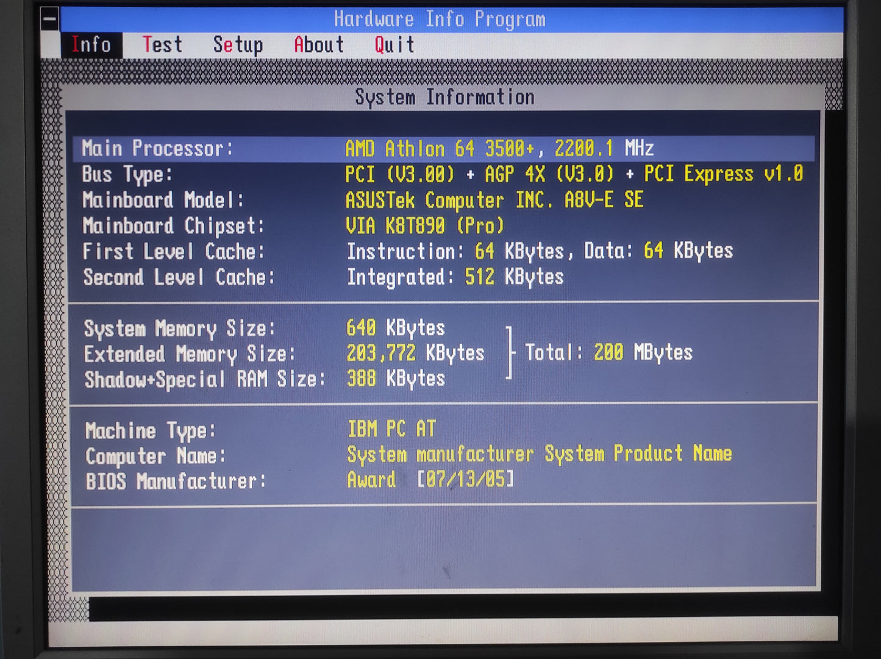Image resolution: width=881 pixels, height=659 pixels.
Task: Click the System Information panel title
Action: coord(444,98)
